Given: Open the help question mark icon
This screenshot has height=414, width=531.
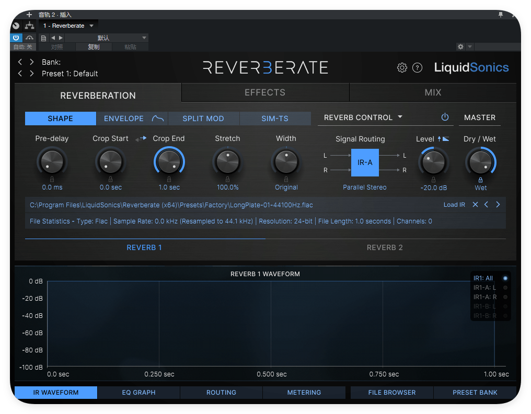Looking at the screenshot, I should click(x=417, y=68).
